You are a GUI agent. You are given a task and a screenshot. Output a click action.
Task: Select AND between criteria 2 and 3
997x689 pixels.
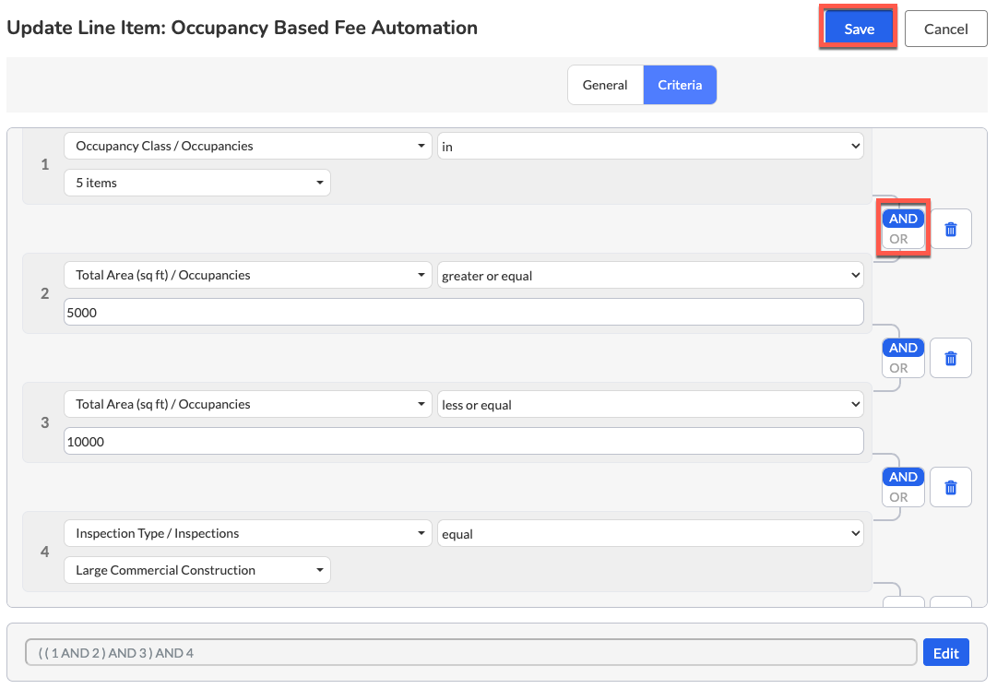click(903, 348)
